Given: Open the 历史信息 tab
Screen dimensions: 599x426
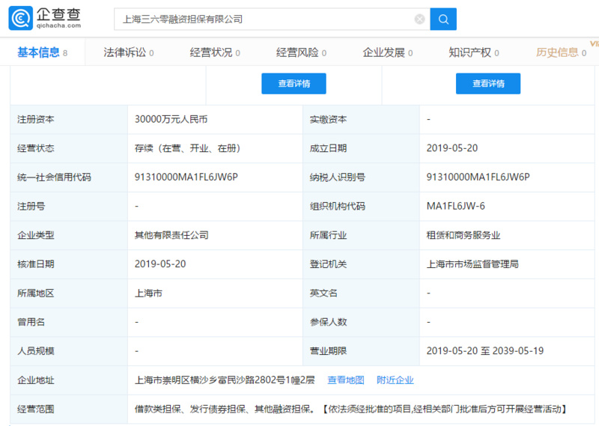Looking at the screenshot, I should (x=557, y=52).
